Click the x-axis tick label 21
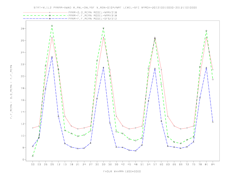The width and height of the screenshot is (232, 179). coord(78,164)
